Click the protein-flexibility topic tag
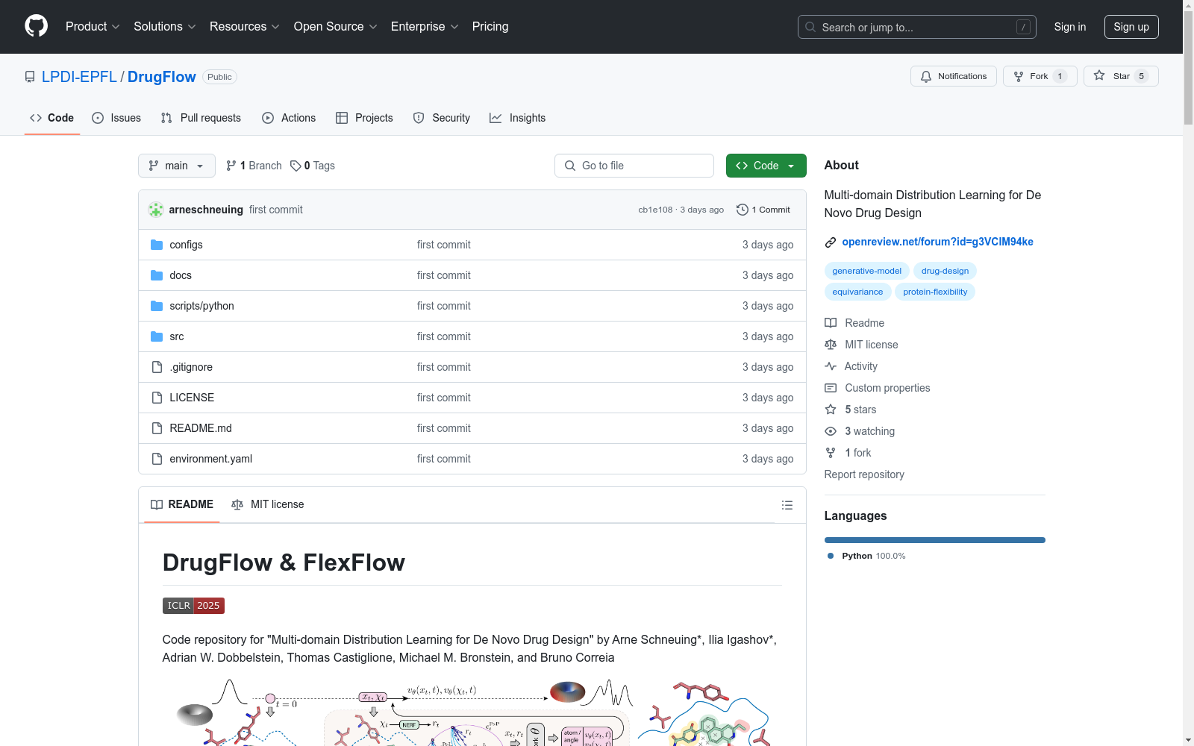This screenshot has width=1194, height=746. click(x=935, y=292)
